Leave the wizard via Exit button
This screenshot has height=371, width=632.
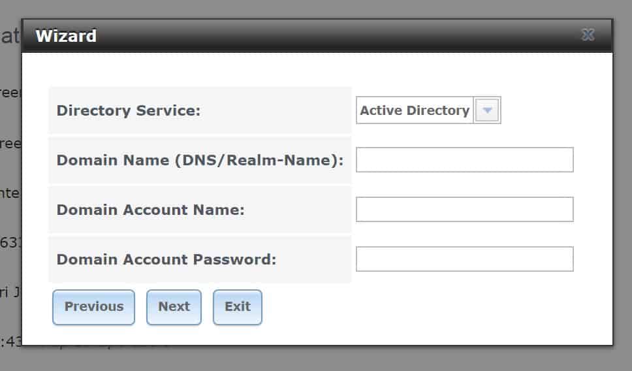(238, 307)
